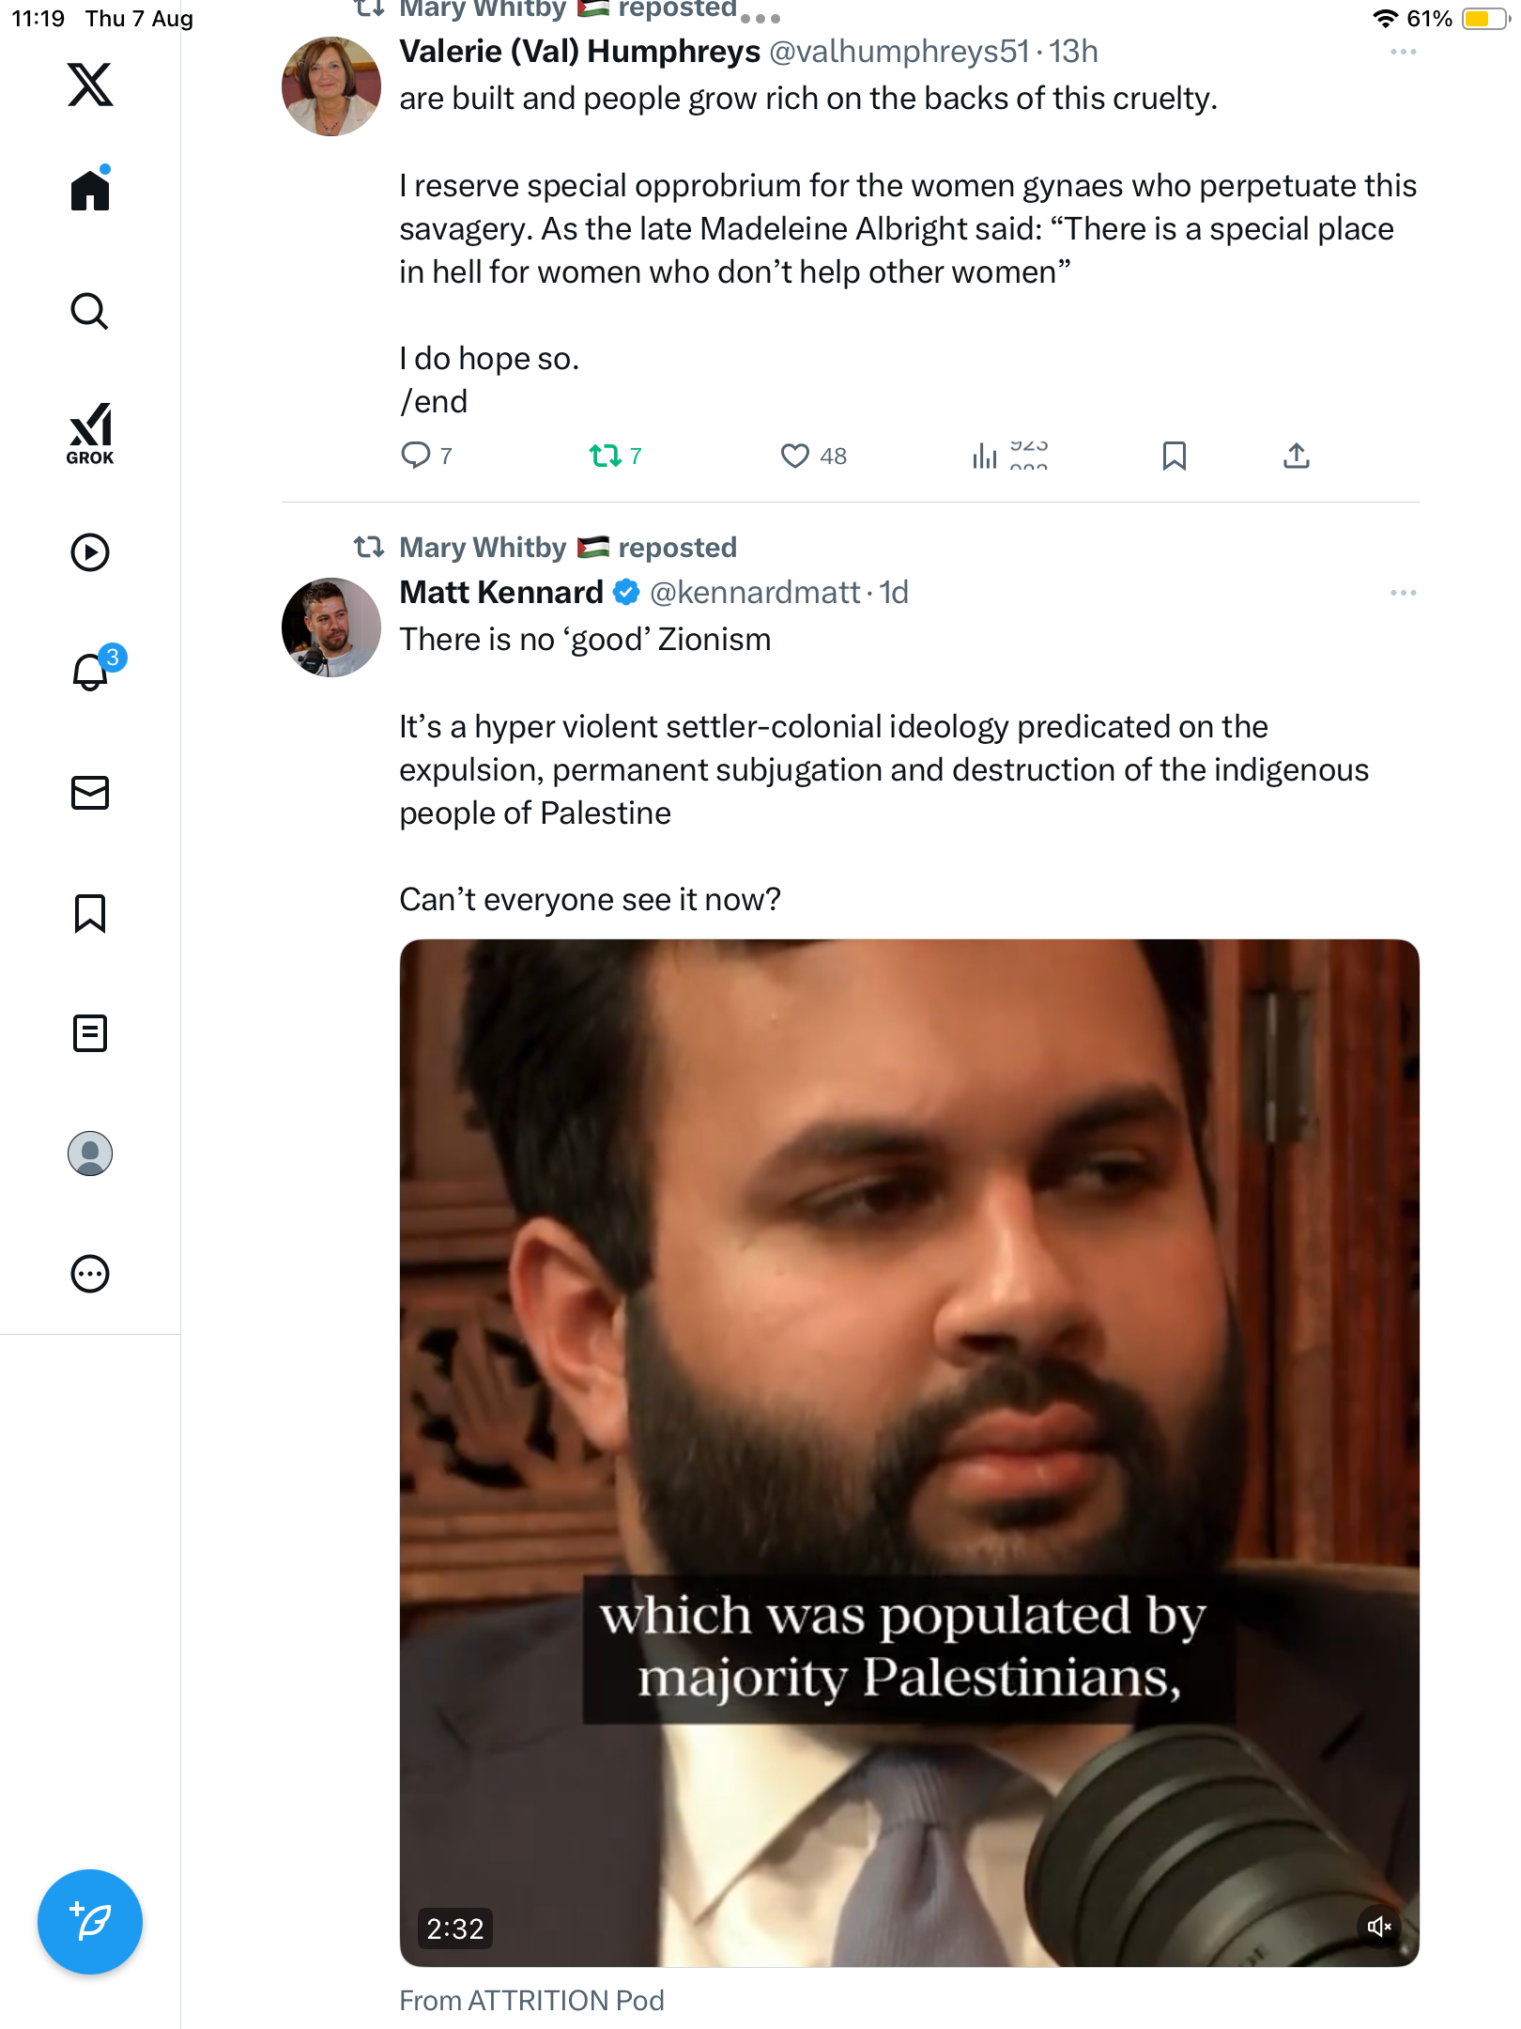Open the Grok assistant
The width and height of the screenshot is (1521, 2029).
[x=90, y=433]
